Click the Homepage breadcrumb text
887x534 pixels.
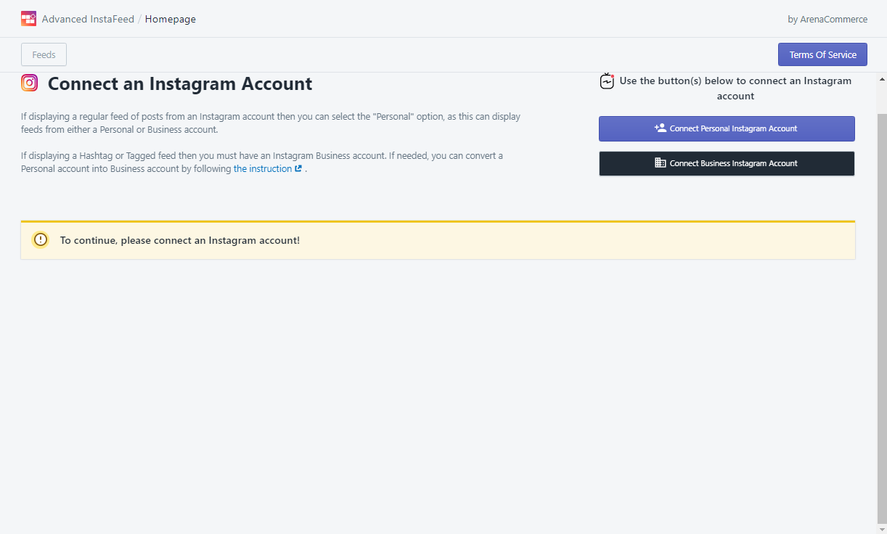click(x=171, y=19)
